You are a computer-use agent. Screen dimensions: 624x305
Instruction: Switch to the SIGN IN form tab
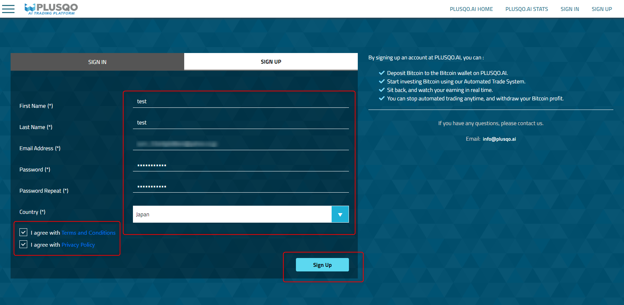point(97,62)
